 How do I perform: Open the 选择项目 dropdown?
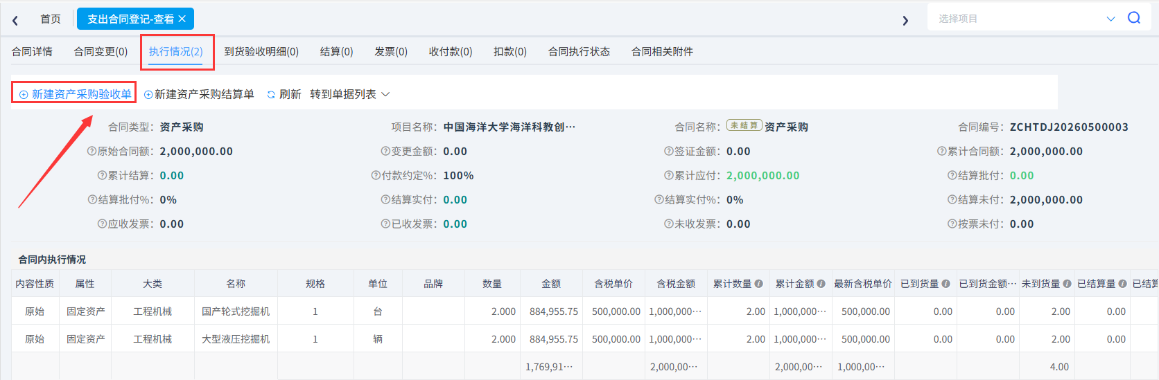(x=1025, y=18)
